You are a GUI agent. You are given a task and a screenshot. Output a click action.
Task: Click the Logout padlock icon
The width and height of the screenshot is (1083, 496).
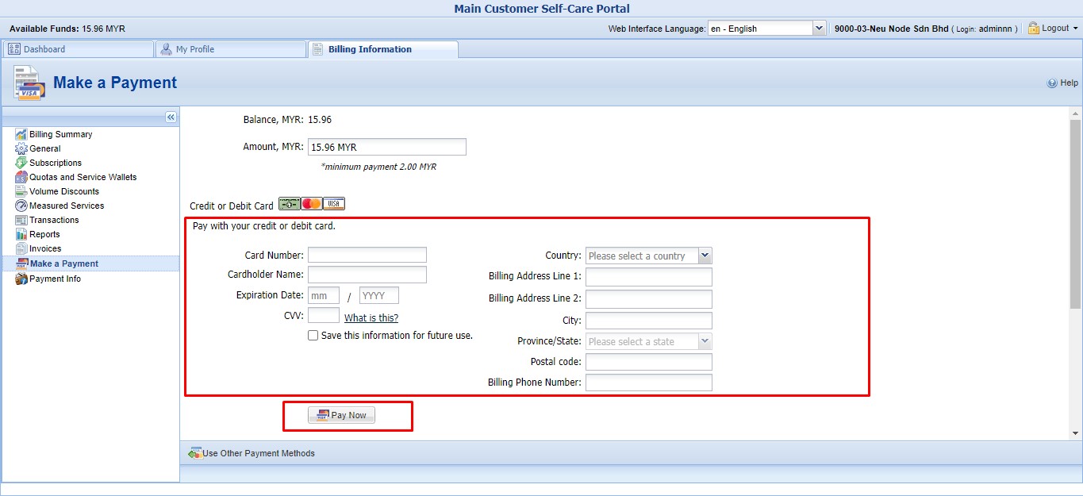[1033, 29]
